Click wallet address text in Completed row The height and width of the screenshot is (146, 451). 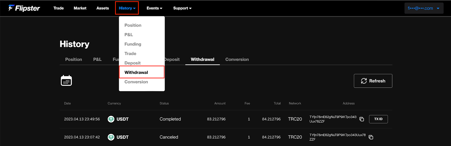[333, 119]
